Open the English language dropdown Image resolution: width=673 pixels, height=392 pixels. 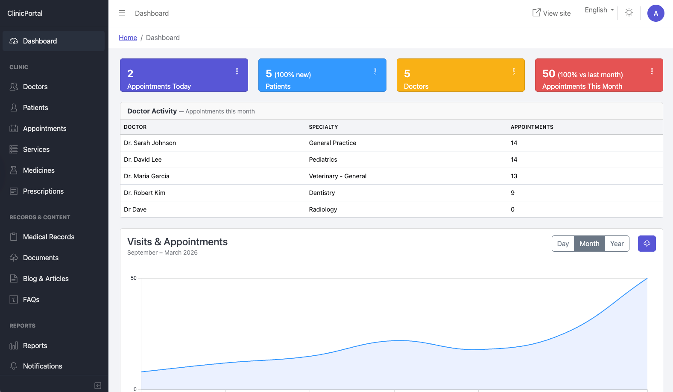tap(599, 10)
